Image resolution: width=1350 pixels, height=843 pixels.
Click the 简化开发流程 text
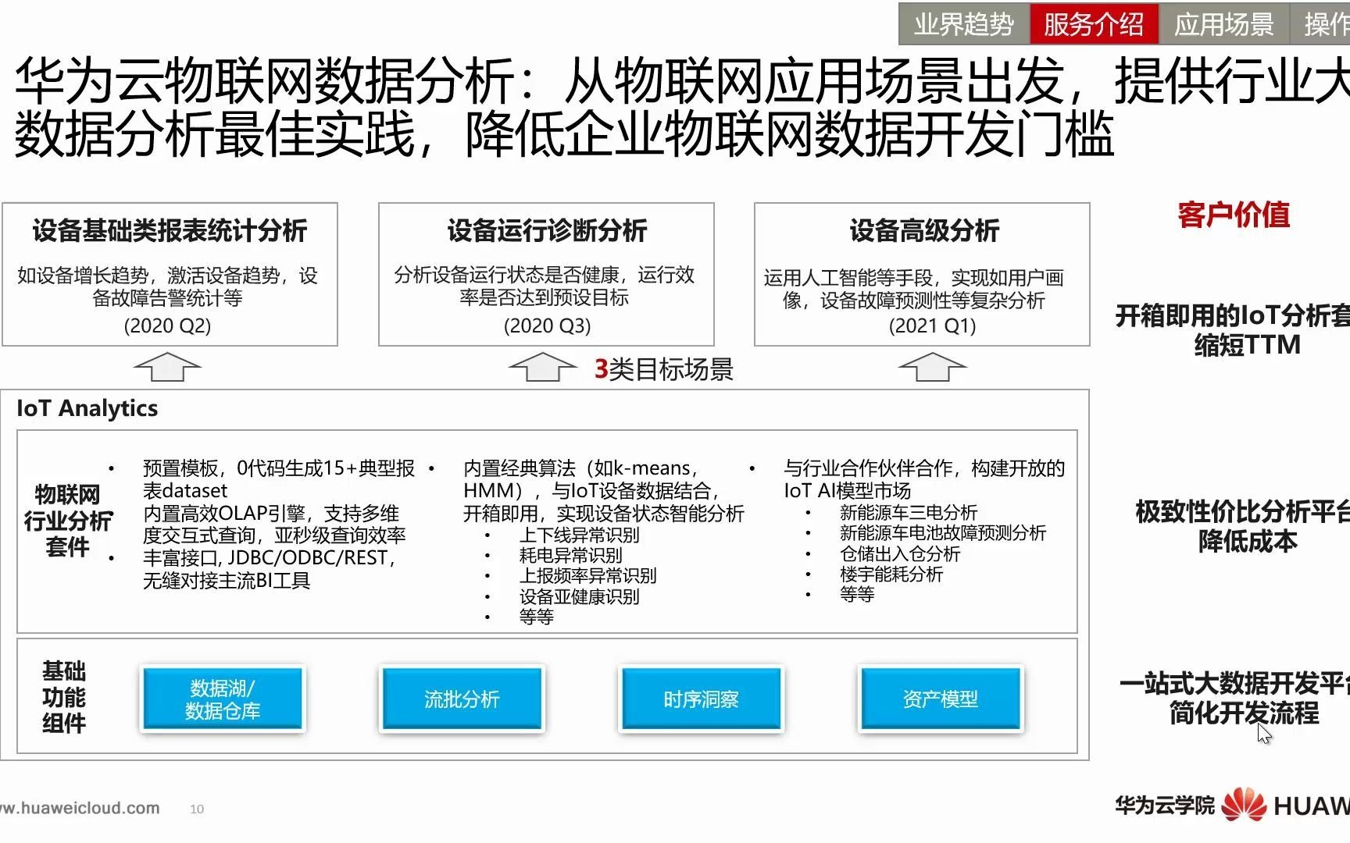pyautogui.click(x=1244, y=713)
